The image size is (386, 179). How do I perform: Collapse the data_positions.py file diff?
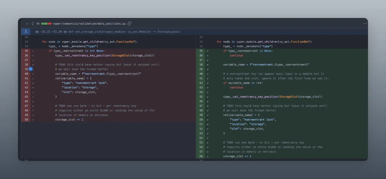(27, 24)
